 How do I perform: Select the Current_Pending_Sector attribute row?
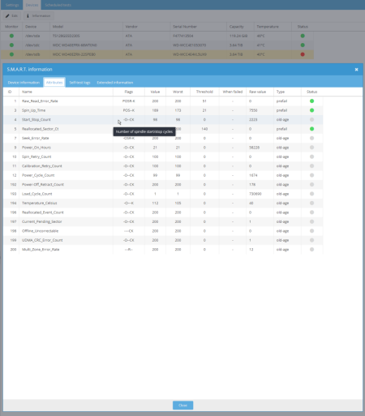click(163, 221)
